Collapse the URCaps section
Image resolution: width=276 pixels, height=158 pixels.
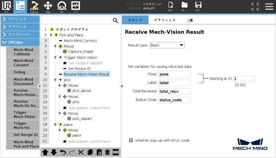pyautogui.click(x=20, y=42)
